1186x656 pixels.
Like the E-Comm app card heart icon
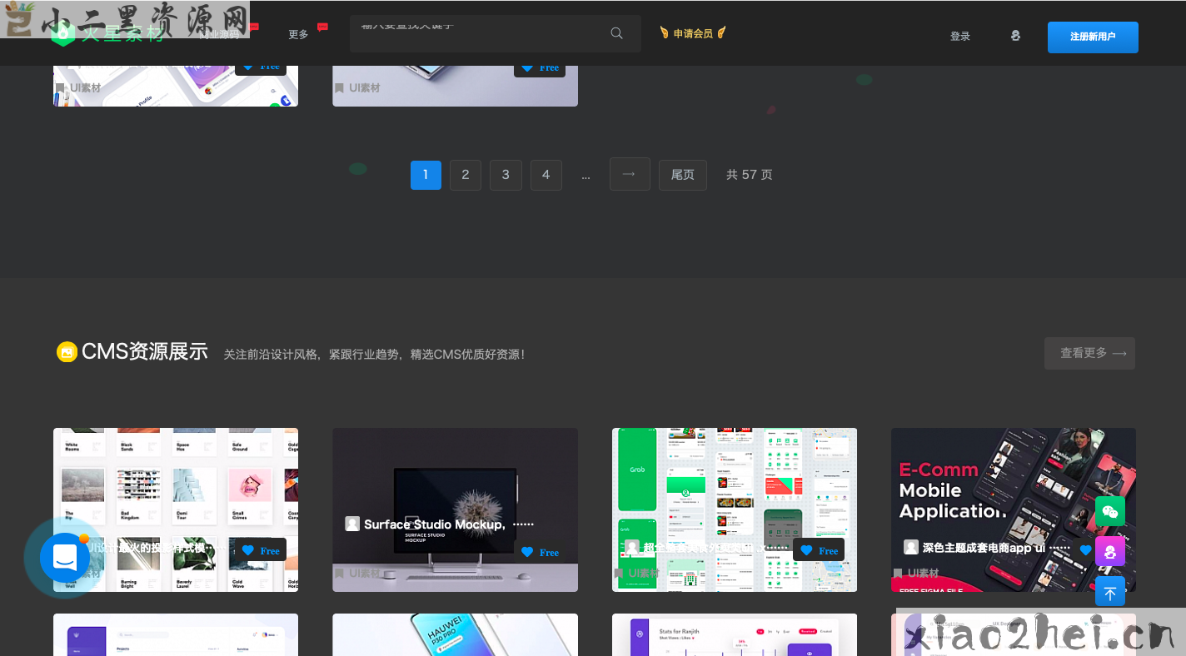click(x=1085, y=550)
